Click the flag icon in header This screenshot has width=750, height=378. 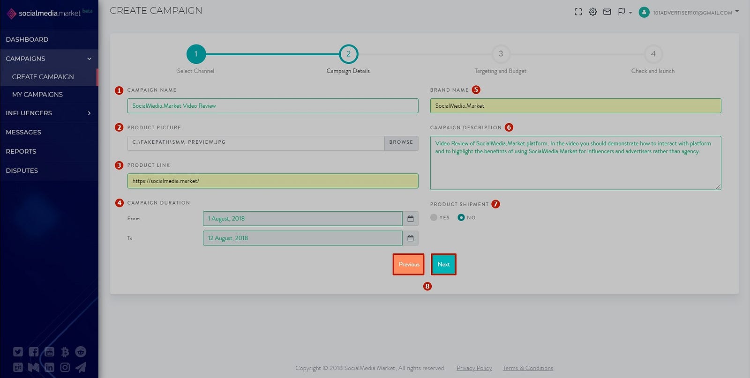pyautogui.click(x=622, y=12)
